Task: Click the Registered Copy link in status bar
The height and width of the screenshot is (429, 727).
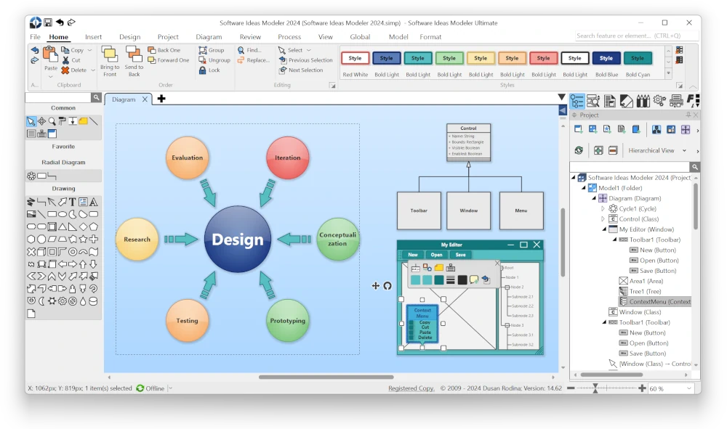Action: 411,388
